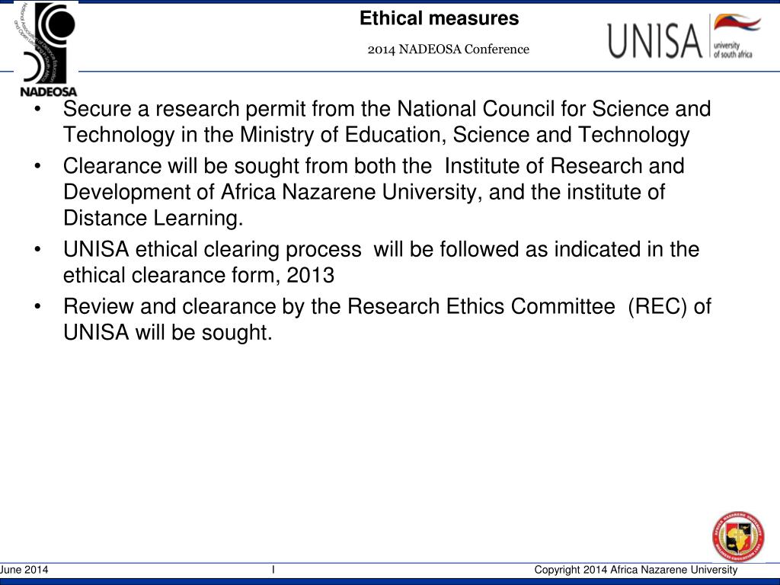Click the slide number marker in the footer
The height and width of the screenshot is (585, 780).
pos(273,570)
